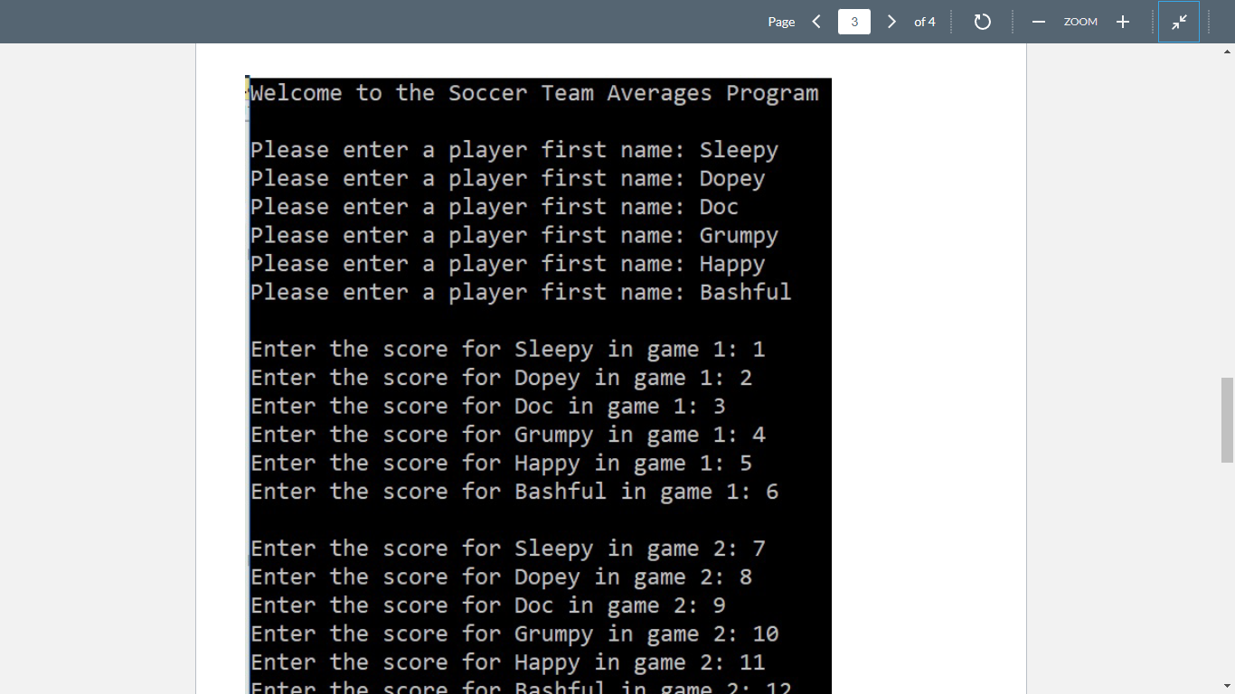Viewport: 1235px width, 694px height.
Task: Rotate the PDF document
Action: 982,21
